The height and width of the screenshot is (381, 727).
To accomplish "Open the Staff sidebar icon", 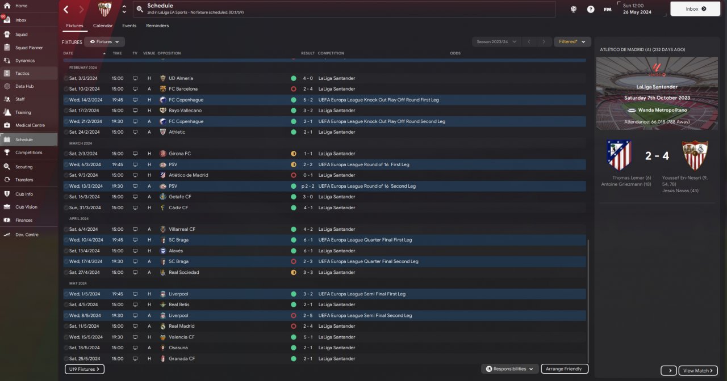I will click(x=7, y=99).
